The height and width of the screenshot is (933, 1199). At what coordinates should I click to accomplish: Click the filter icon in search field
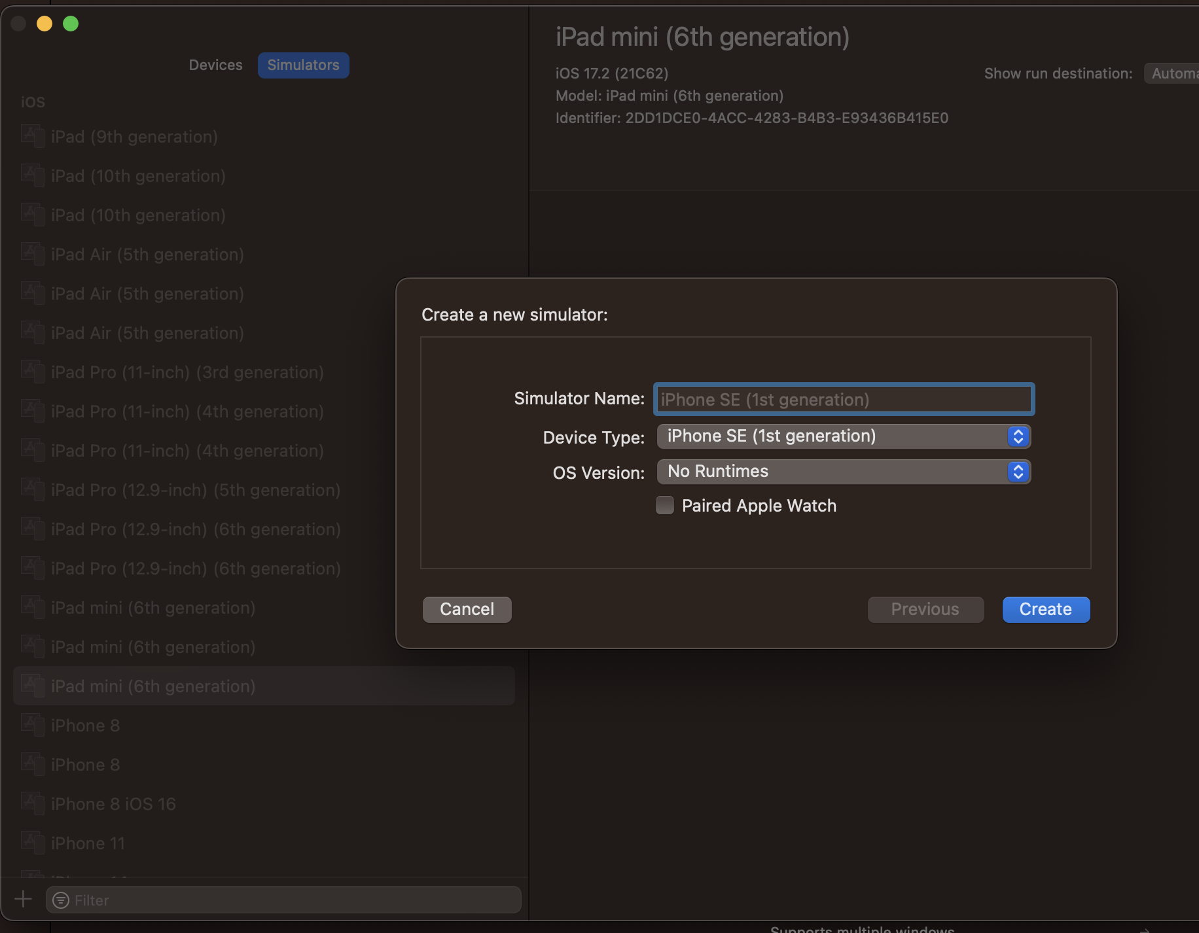[61, 900]
